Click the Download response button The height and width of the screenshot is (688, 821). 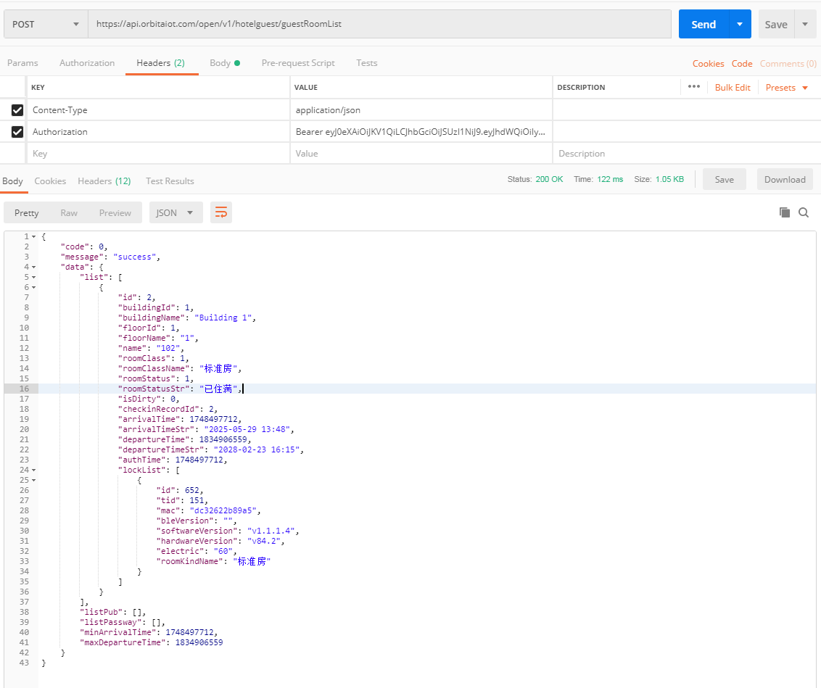(x=784, y=180)
